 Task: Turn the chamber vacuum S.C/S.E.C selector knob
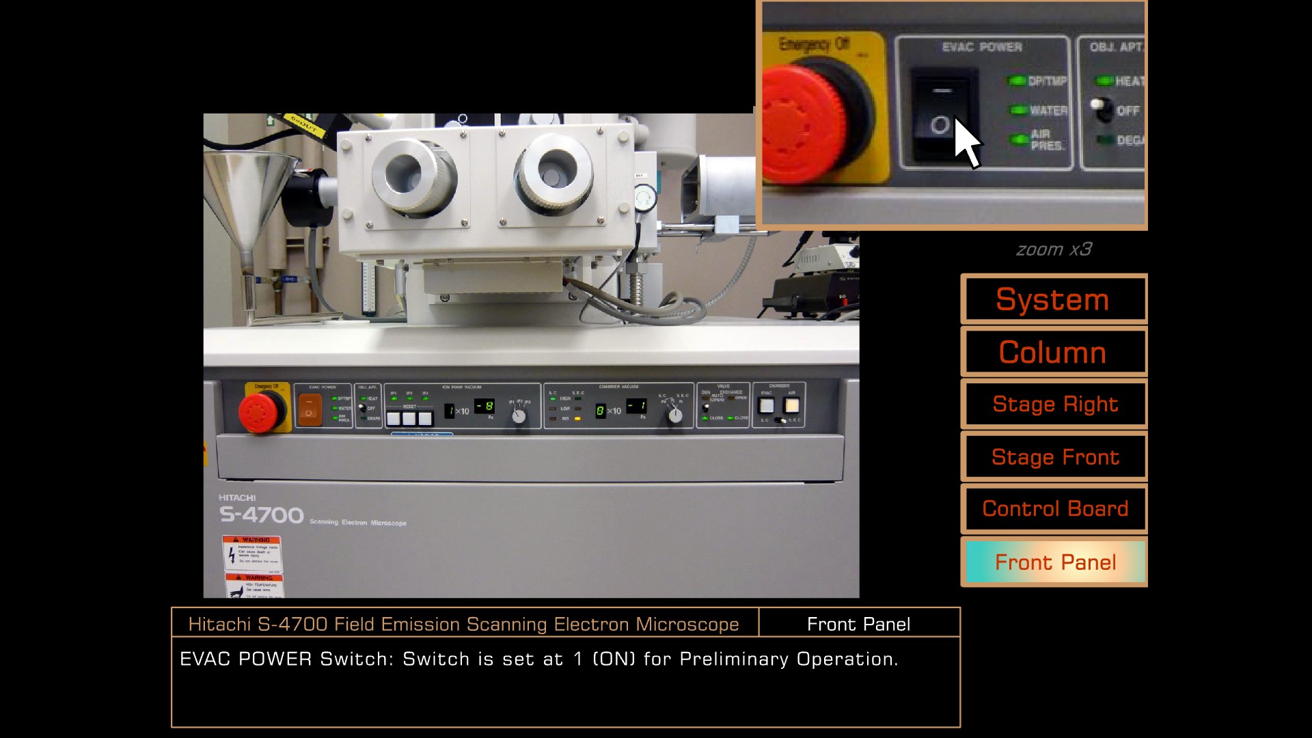(x=675, y=416)
